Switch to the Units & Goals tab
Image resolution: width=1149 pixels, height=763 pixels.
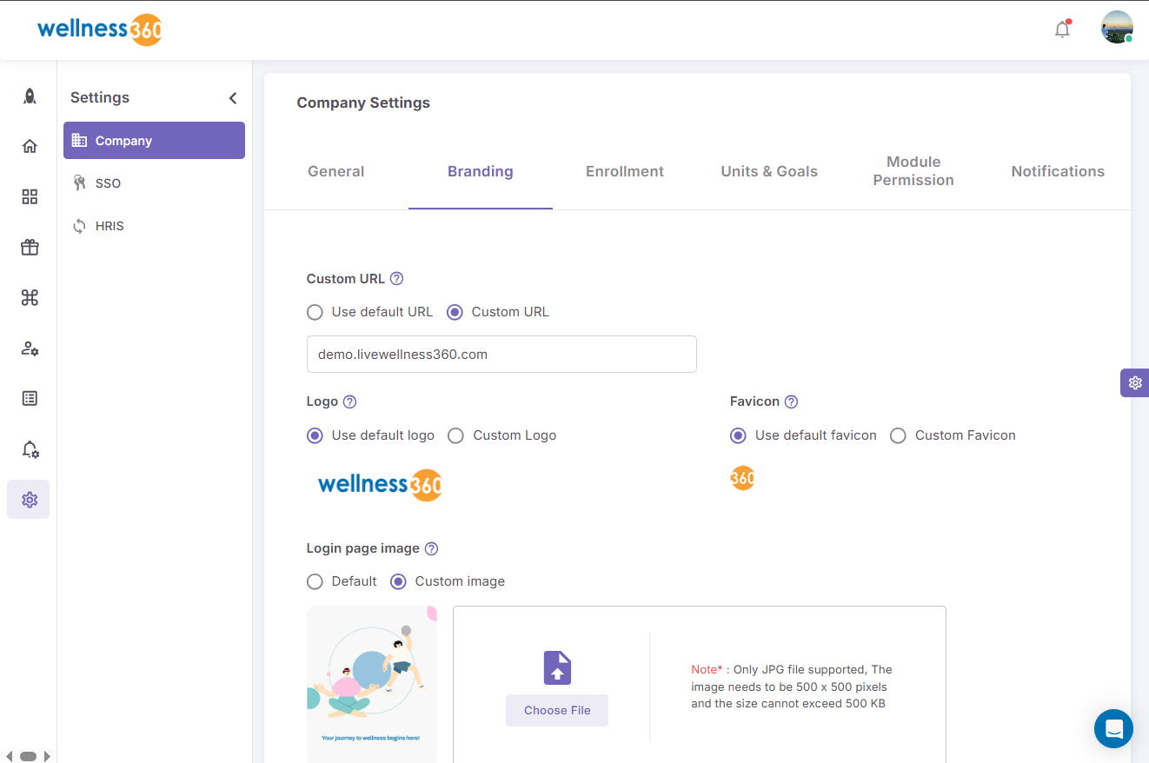tap(768, 171)
